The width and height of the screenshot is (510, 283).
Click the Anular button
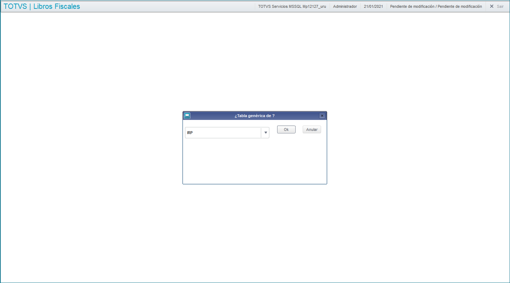pos(312,129)
